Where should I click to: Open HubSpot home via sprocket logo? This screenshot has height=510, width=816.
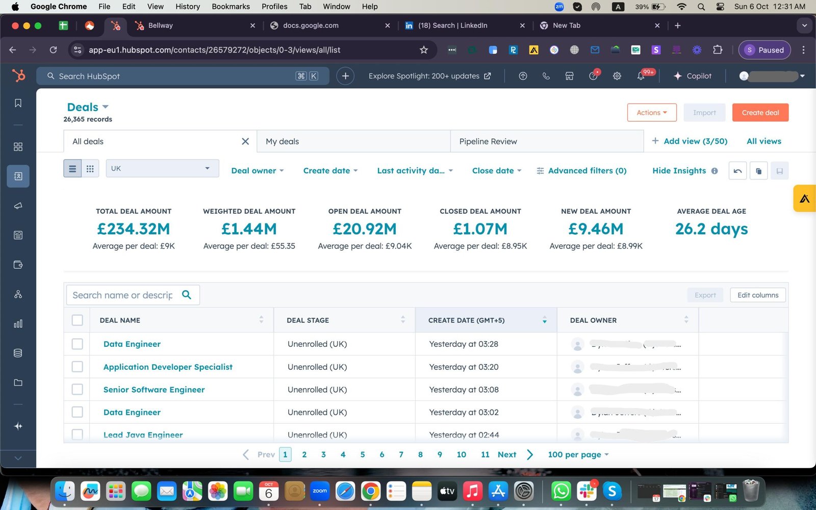click(x=18, y=76)
